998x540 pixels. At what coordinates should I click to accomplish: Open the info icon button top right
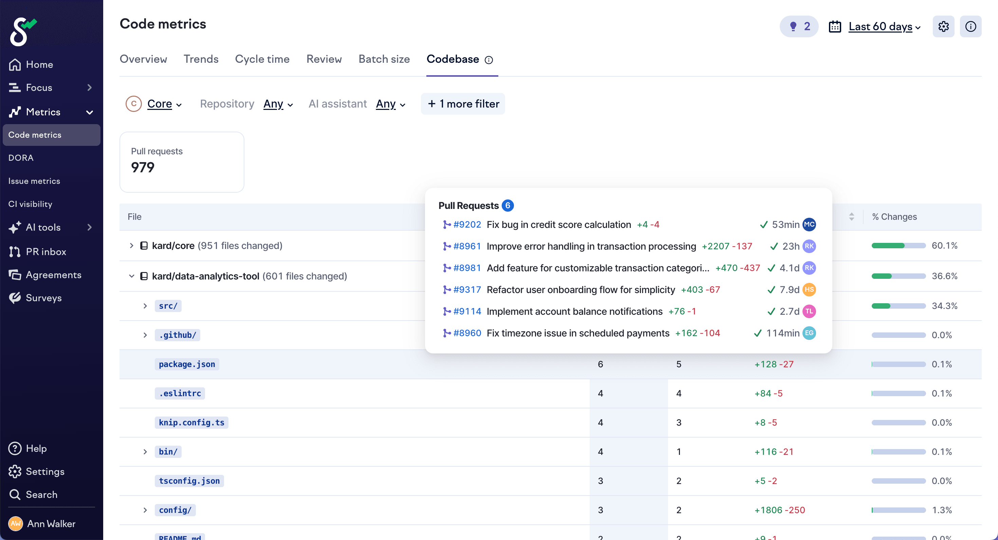pyautogui.click(x=970, y=26)
